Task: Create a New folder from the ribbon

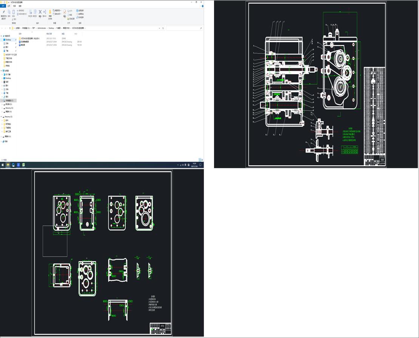Action: [50, 14]
